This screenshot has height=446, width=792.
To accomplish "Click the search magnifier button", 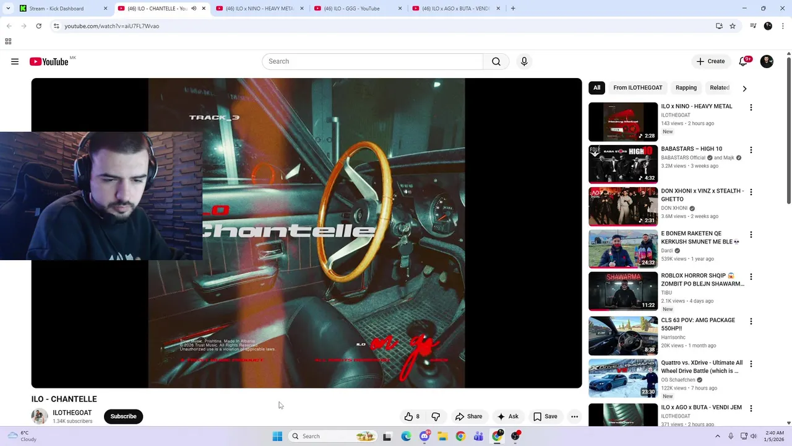I will click(496, 61).
